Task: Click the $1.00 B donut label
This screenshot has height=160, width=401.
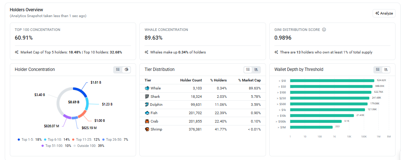Action: [100, 120]
